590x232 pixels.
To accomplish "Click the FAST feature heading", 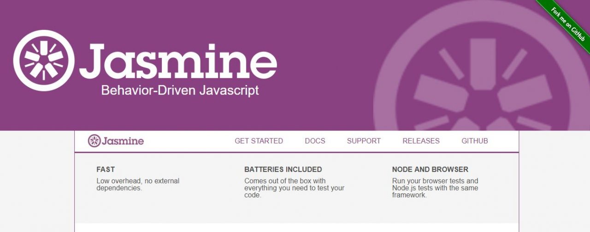I will pyautogui.click(x=106, y=170).
